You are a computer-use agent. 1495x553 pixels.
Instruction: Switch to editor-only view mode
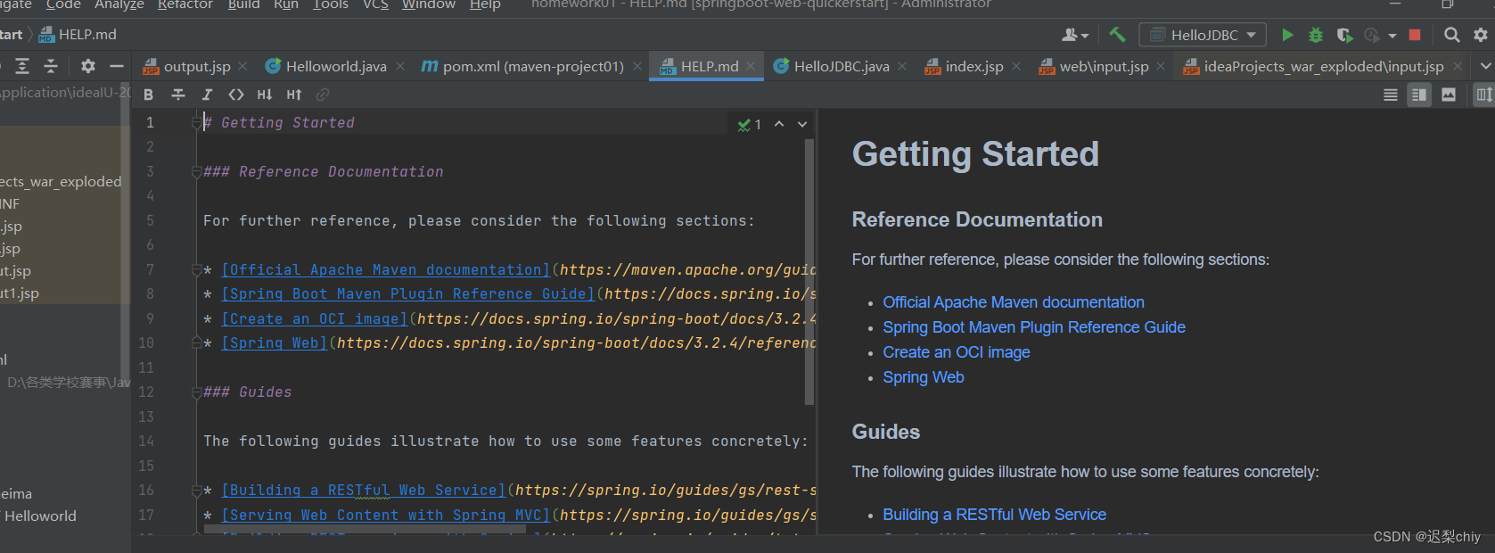coord(1390,95)
